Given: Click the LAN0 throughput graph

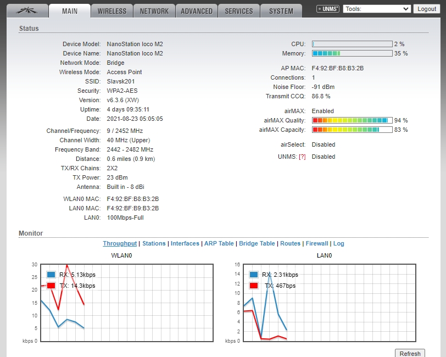Looking at the screenshot, I should pyautogui.click(x=330, y=303).
